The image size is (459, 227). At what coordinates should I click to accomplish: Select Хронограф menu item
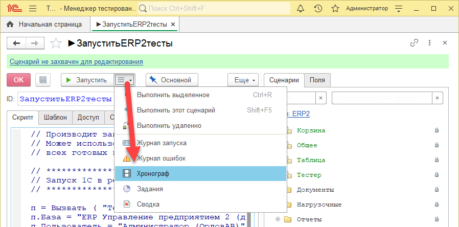pos(200,174)
